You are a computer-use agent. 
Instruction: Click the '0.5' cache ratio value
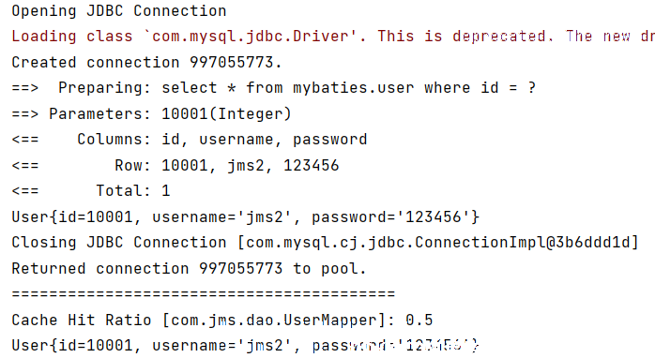click(419, 321)
